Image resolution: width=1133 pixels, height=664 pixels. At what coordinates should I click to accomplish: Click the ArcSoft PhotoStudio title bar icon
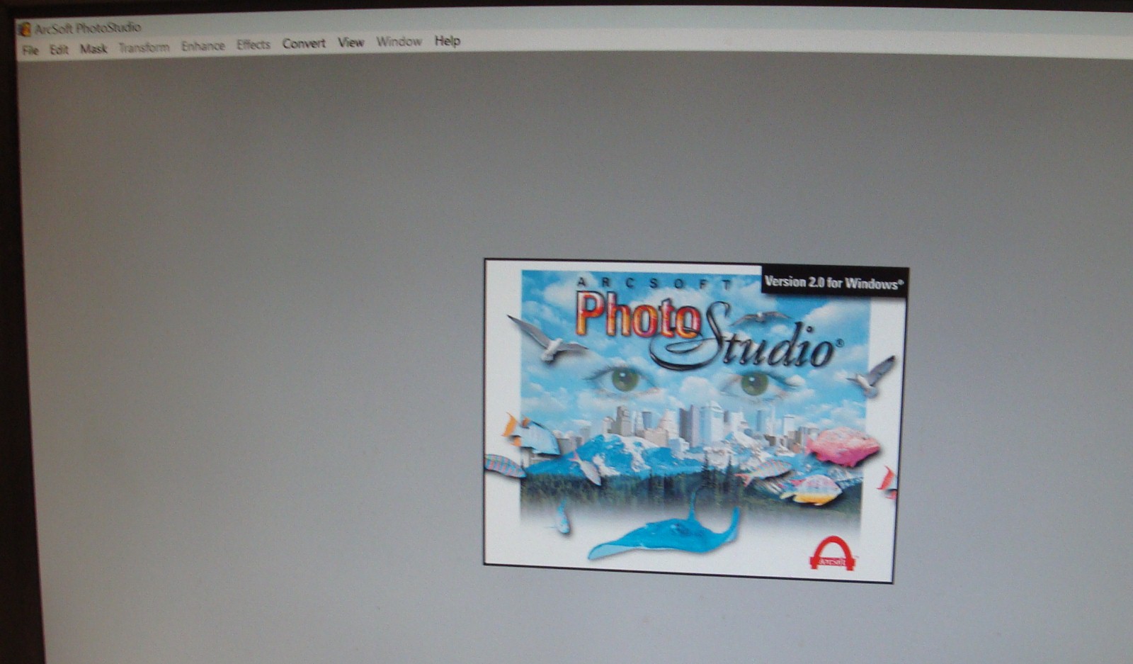click(25, 29)
